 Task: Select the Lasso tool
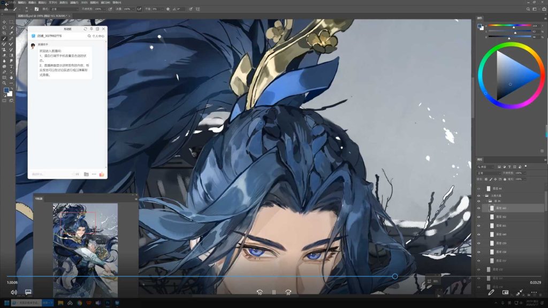(4, 28)
